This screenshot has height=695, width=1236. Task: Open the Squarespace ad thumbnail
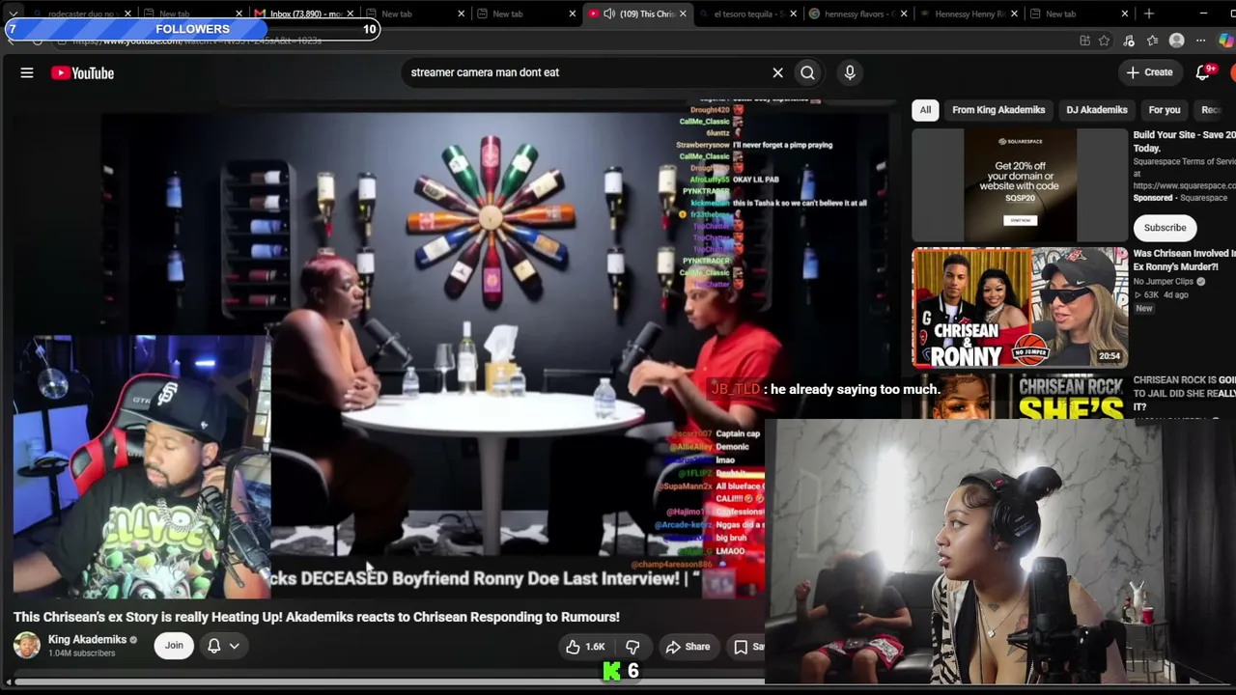[x=1020, y=184]
